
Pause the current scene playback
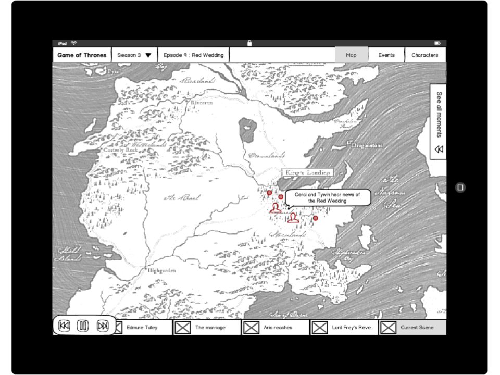[x=83, y=326]
